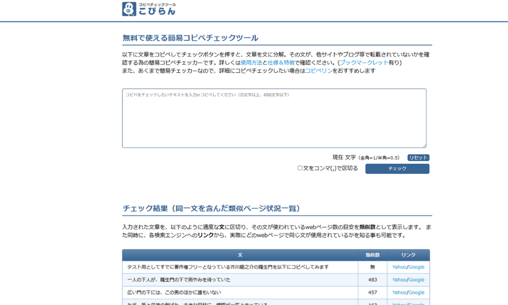Open Yahoo link for 広い門の下には row

399,292
